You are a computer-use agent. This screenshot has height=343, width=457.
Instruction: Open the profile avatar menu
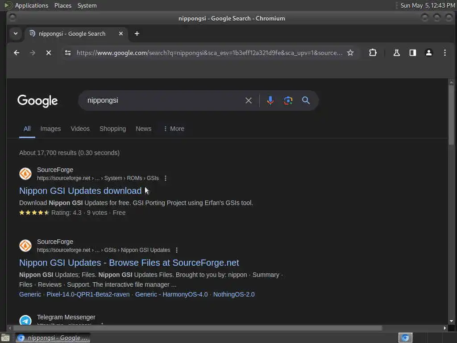click(x=429, y=53)
